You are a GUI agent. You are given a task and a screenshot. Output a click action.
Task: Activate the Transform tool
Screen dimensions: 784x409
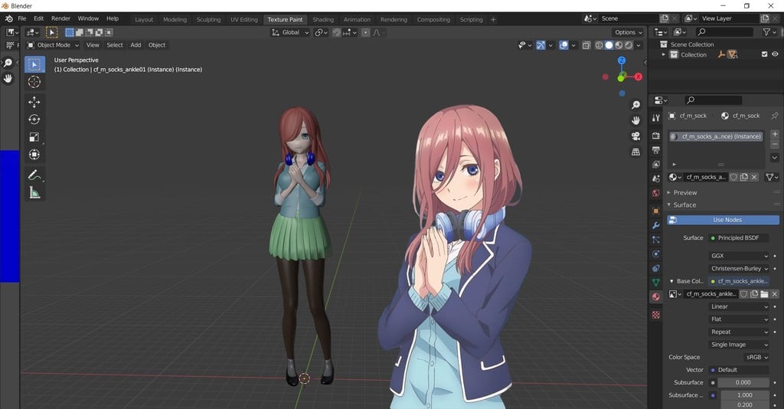click(34, 155)
